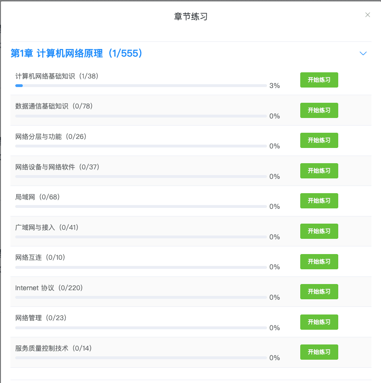Start practice for 计算机网络基础知识
The height and width of the screenshot is (383, 381).
pos(319,80)
